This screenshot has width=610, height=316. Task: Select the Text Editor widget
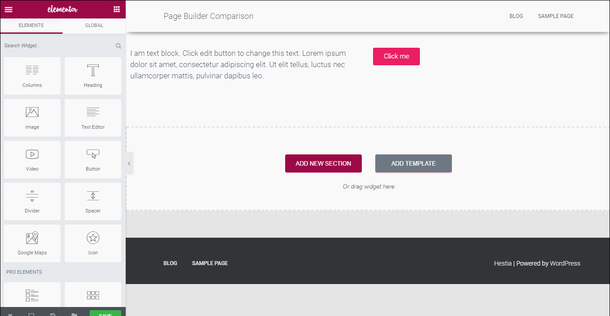93,117
